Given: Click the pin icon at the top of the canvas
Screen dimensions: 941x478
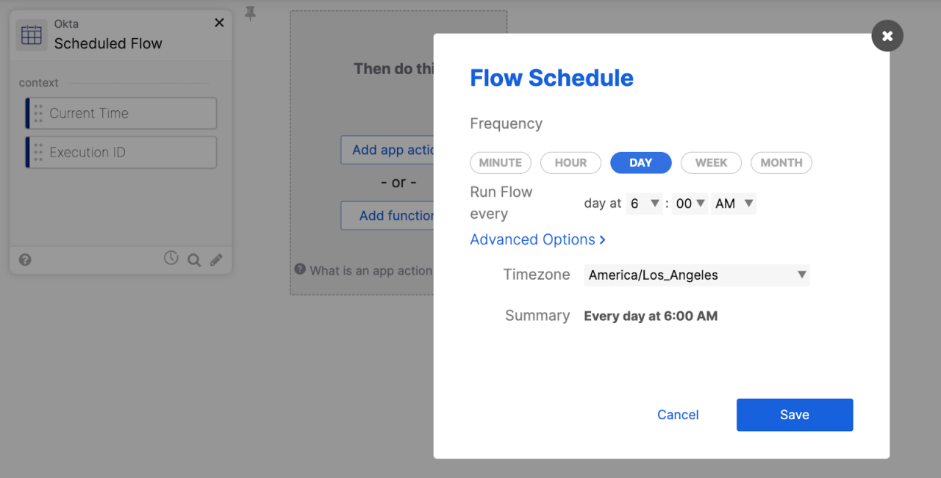Looking at the screenshot, I should (250, 12).
